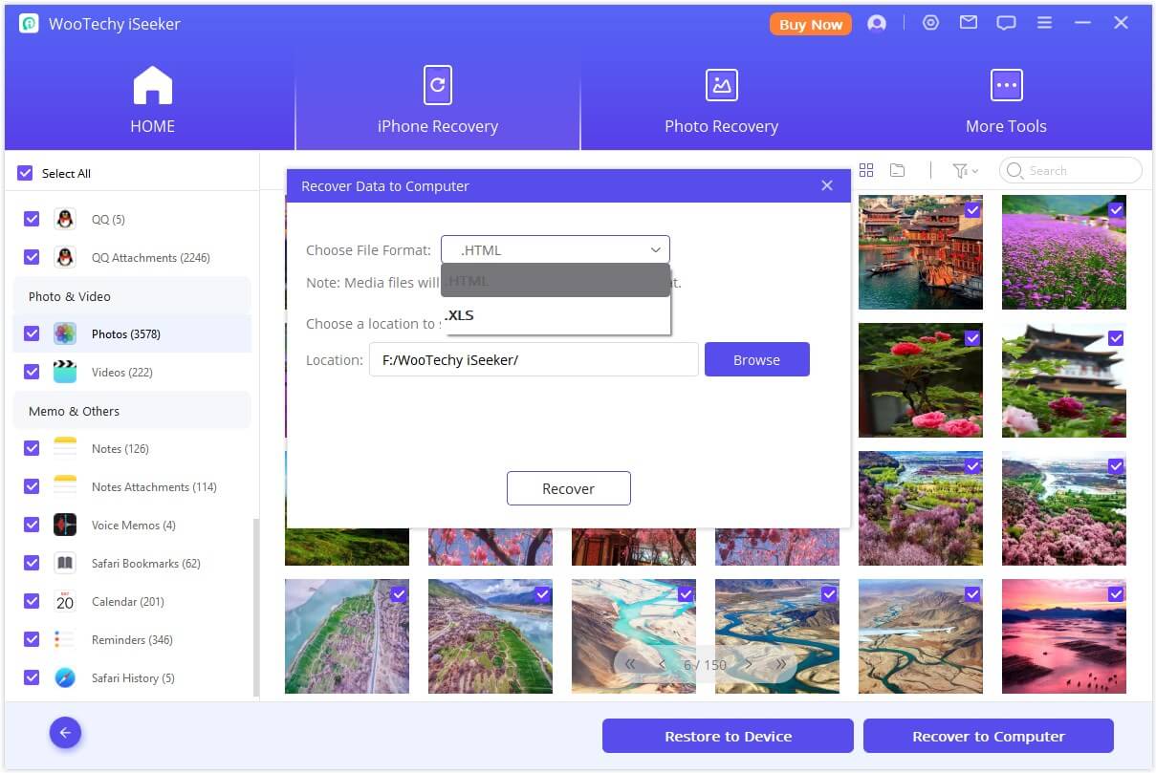This screenshot has width=1156, height=773.
Task: Click the round back arrow button
Action: tap(65, 733)
